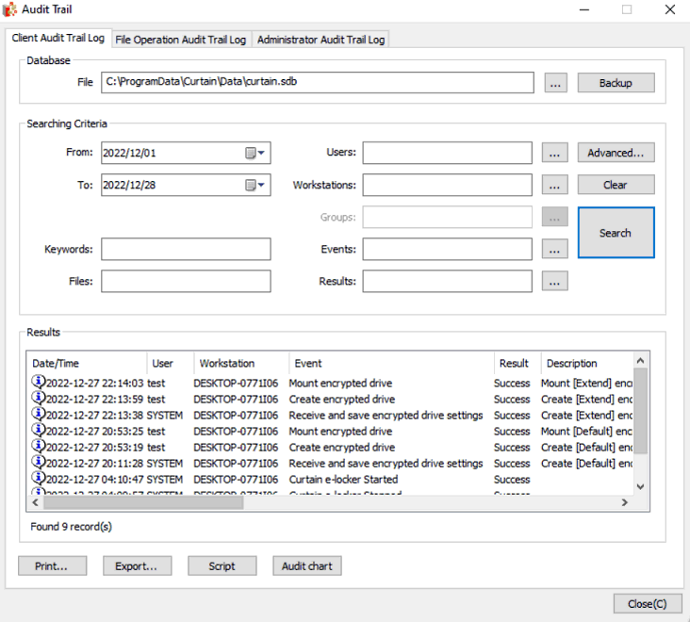Click the Keywords input field
The image size is (690, 622).
[x=186, y=249]
